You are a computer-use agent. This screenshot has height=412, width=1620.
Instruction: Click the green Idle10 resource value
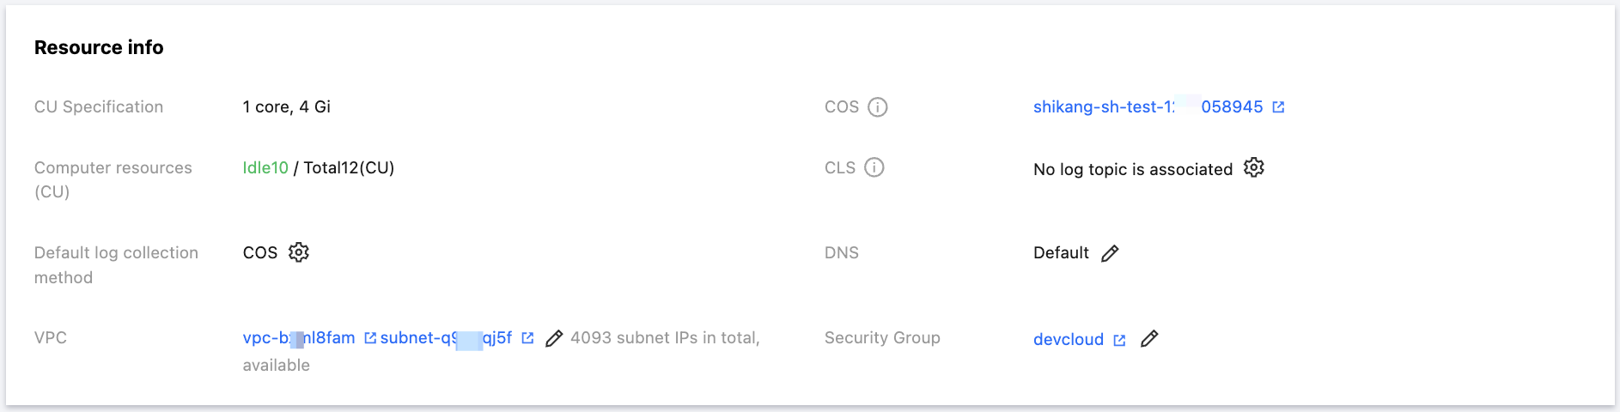click(265, 168)
